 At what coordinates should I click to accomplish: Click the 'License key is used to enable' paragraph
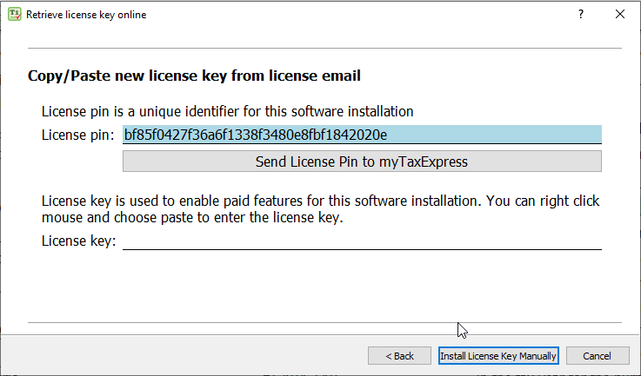coord(320,209)
